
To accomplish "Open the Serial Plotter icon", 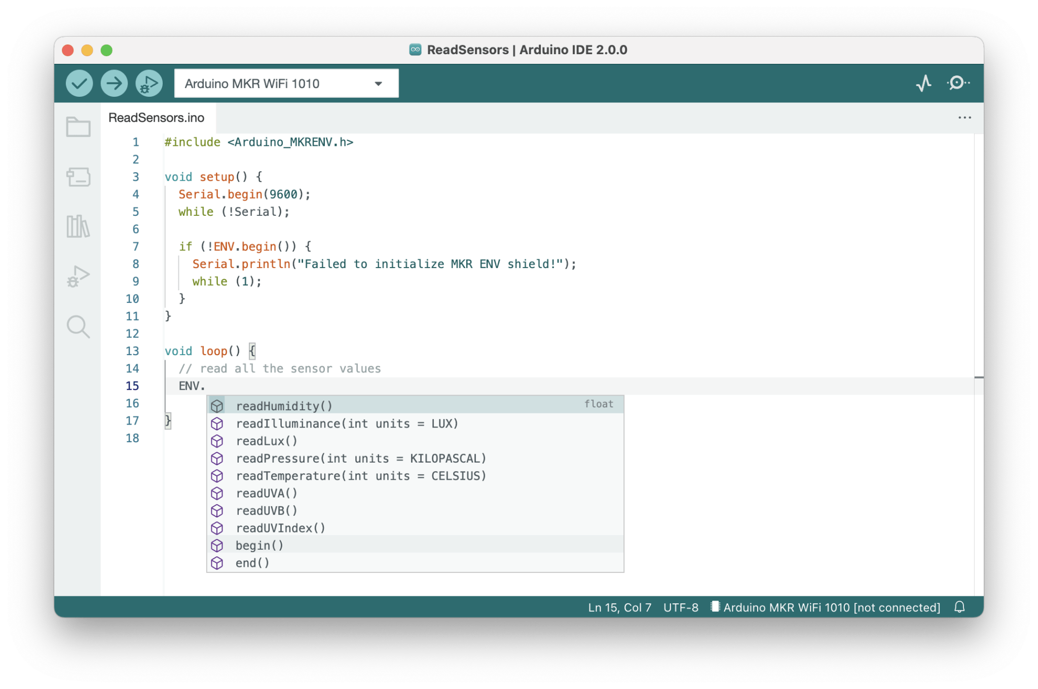I will pos(924,83).
